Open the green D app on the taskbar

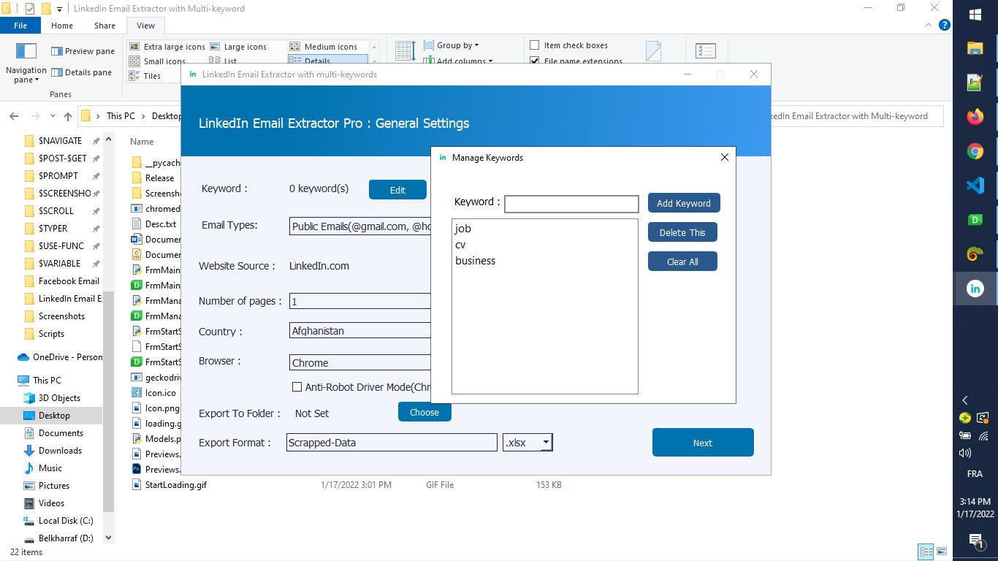pyautogui.click(x=975, y=220)
